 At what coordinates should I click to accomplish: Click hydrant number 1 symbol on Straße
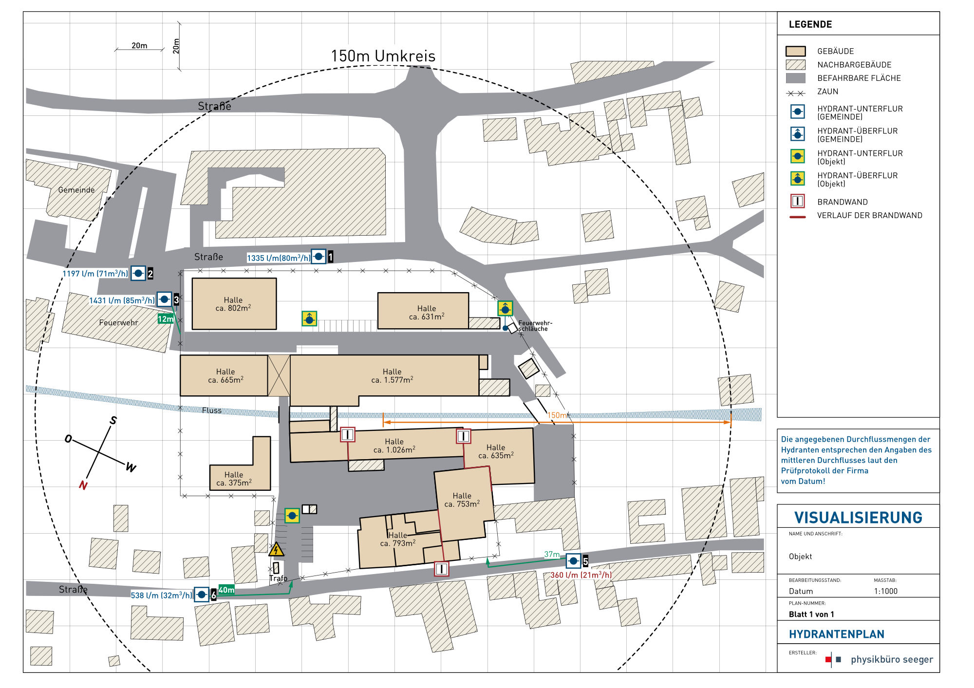pyautogui.click(x=318, y=256)
